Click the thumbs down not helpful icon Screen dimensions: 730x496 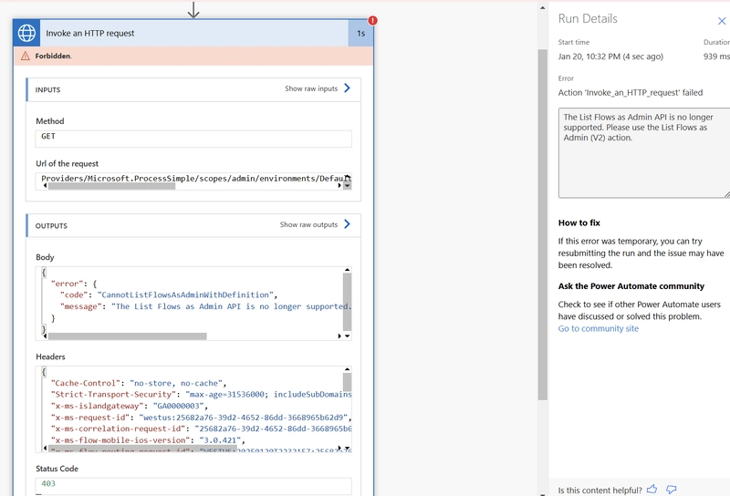[672, 490]
